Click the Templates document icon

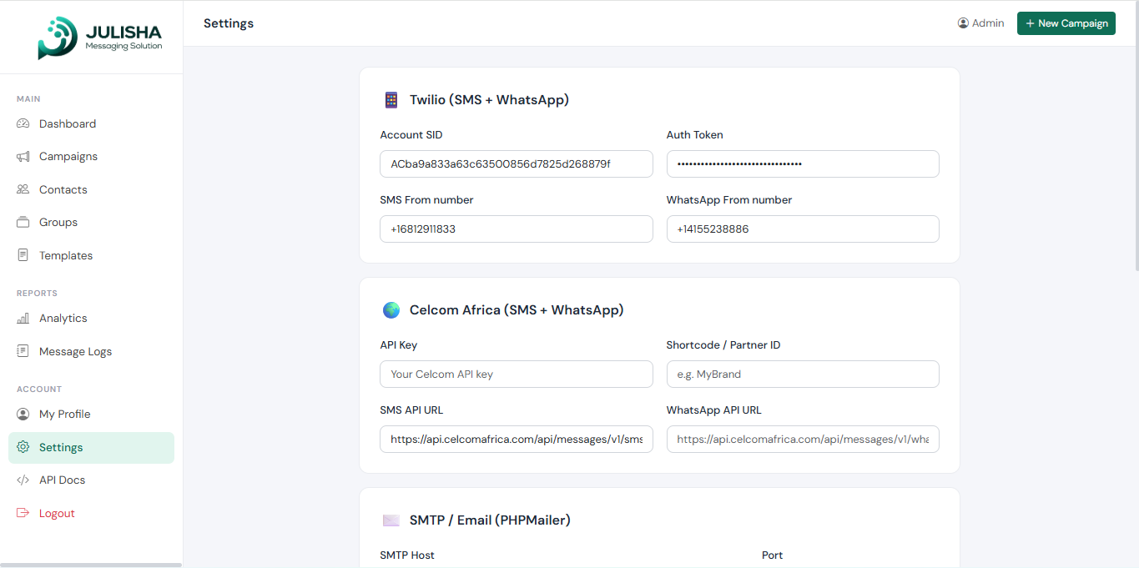(x=23, y=255)
